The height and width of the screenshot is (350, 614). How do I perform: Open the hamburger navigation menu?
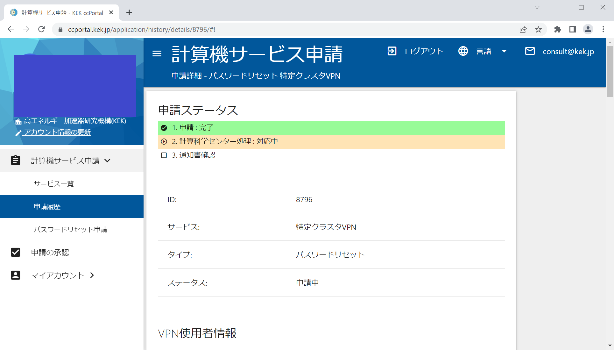pyautogui.click(x=157, y=54)
